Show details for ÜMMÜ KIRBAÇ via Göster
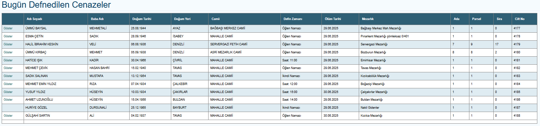Screen dimensions: 540x126 pyautogui.click(x=8, y=52)
